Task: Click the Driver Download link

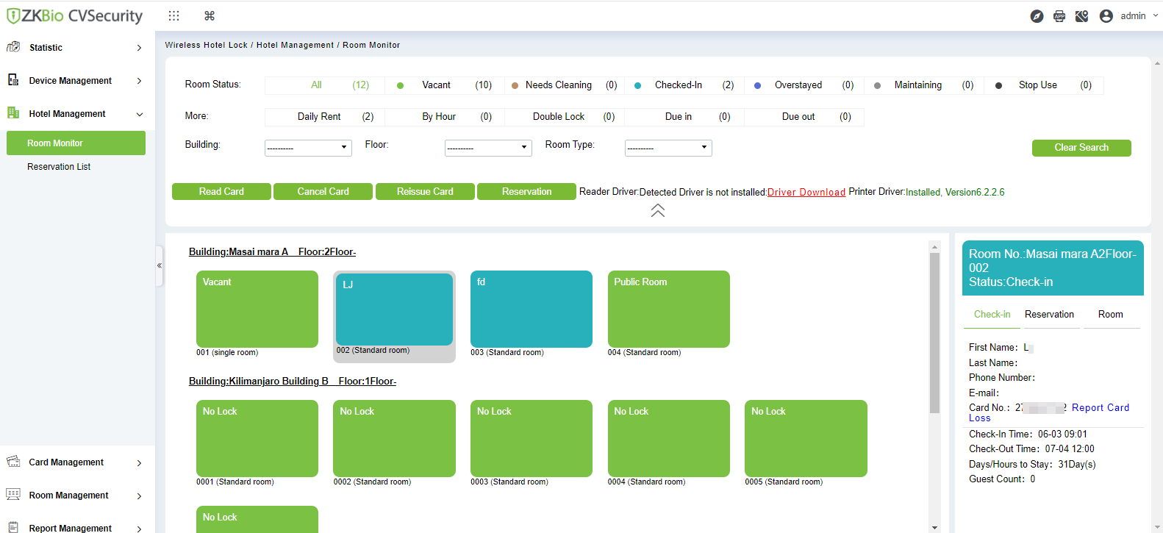Action: click(x=806, y=193)
